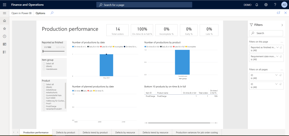The image size is (289, 136).
Task: Open the Home icon in left sidebar
Action: point(5,21)
